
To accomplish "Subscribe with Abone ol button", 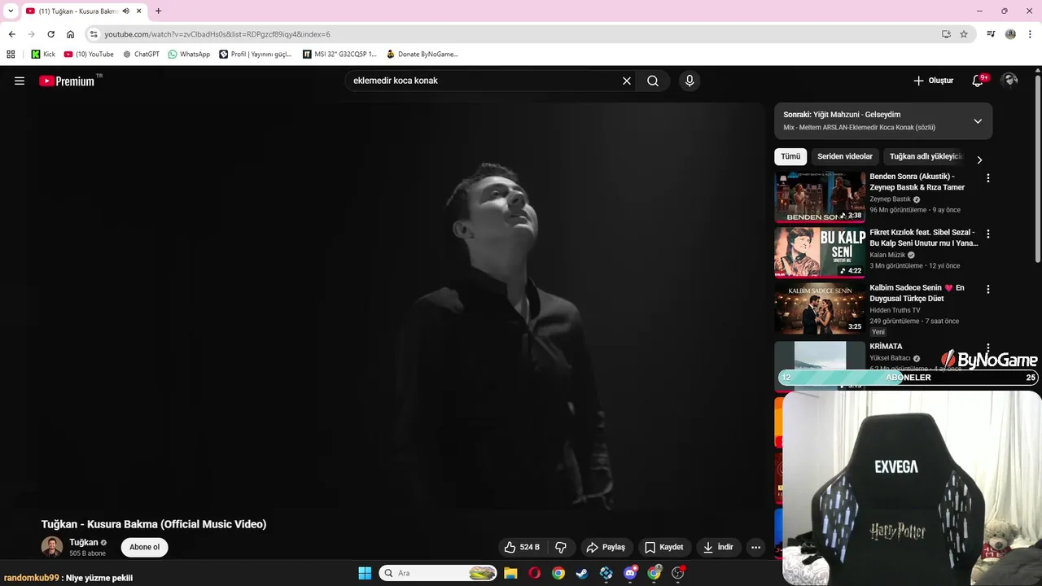I will [145, 547].
